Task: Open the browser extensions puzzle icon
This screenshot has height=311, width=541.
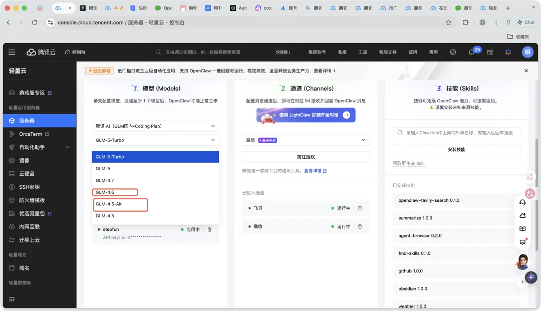Action: 465,23
